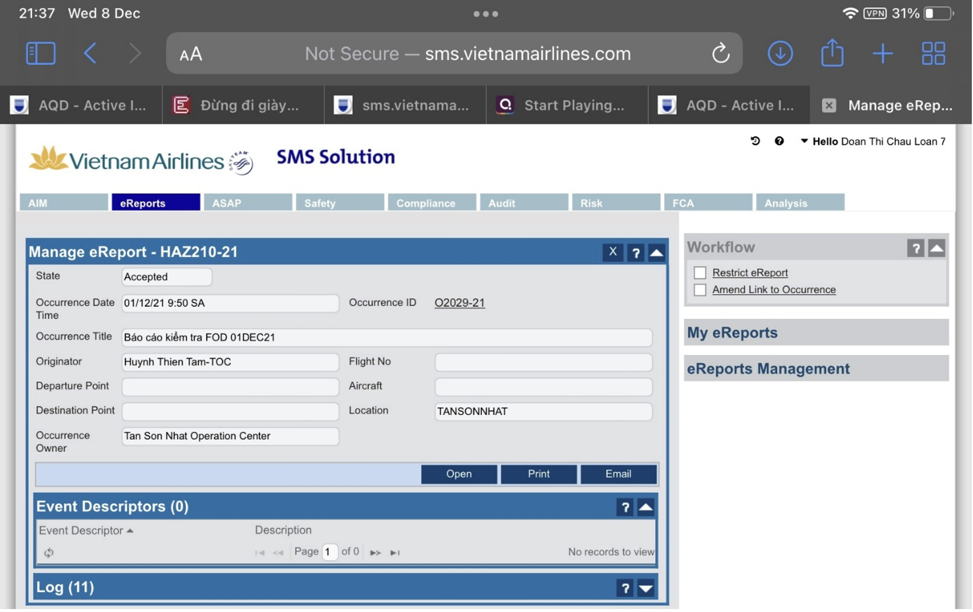This screenshot has width=973, height=612.
Task: Open Safari downloads
Action: click(x=780, y=53)
